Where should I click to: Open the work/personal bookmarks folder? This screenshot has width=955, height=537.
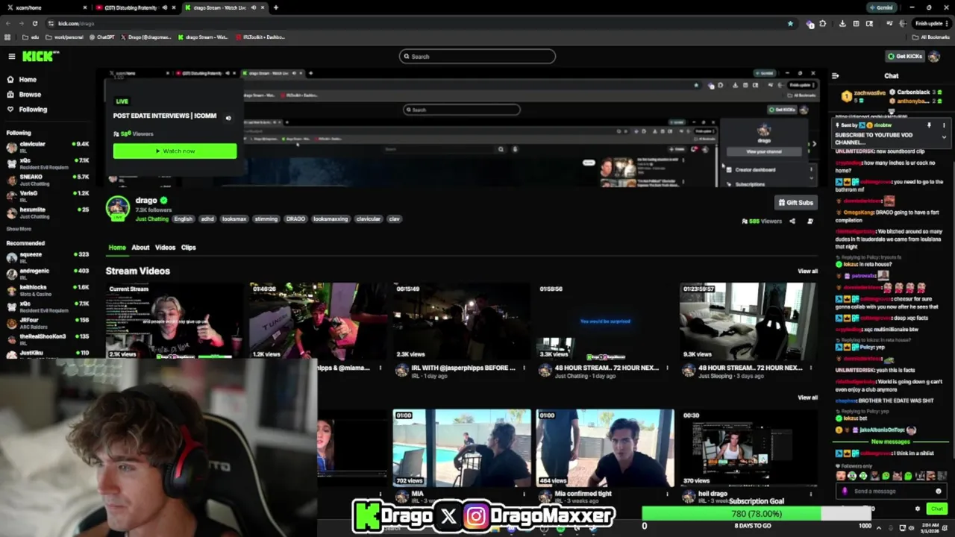pos(66,37)
